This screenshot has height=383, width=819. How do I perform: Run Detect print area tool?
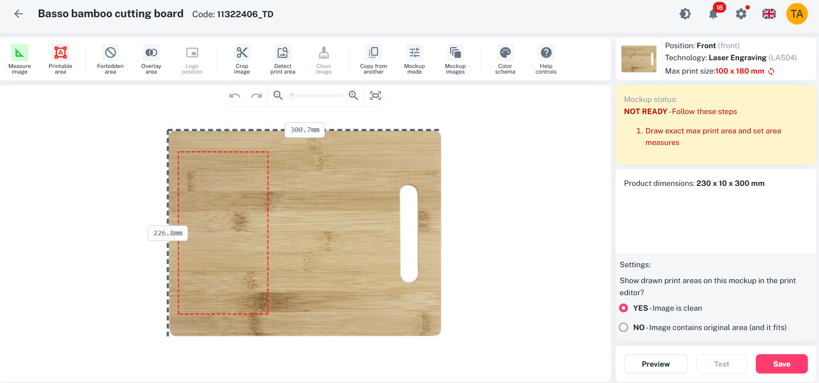coord(283,59)
